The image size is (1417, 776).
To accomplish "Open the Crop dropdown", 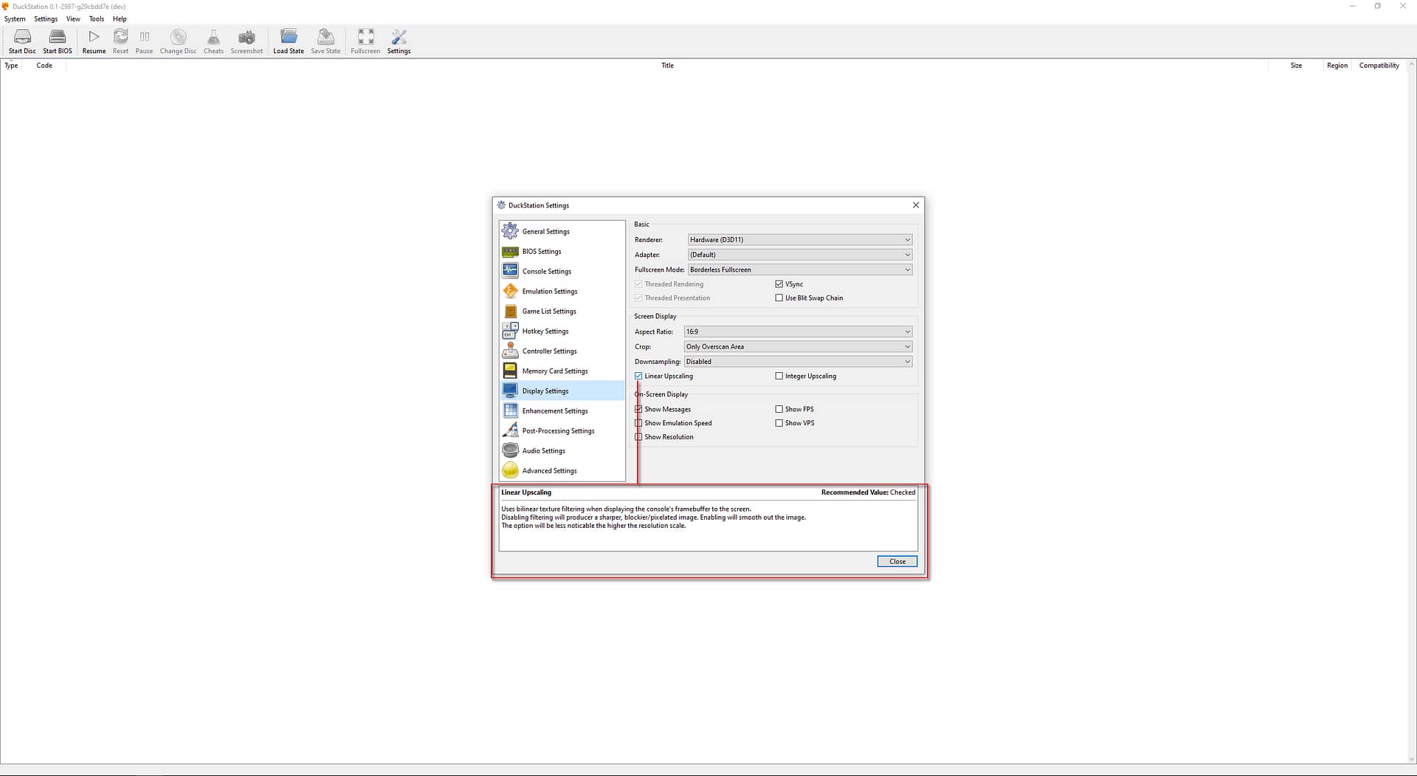I will (x=798, y=346).
